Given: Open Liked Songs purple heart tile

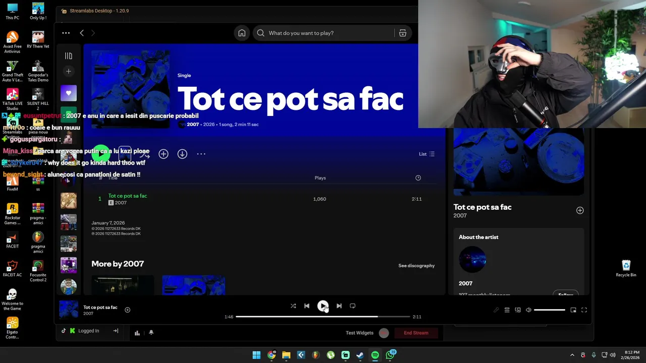Looking at the screenshot, I should pyautogui.click(x=69, y=93).
